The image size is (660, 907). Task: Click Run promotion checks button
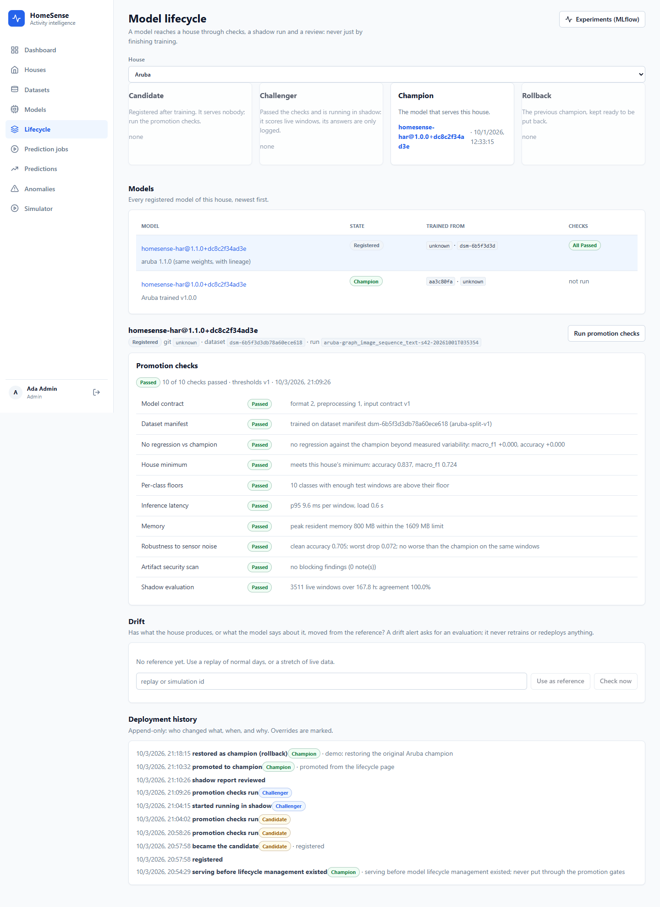point(606,333)
